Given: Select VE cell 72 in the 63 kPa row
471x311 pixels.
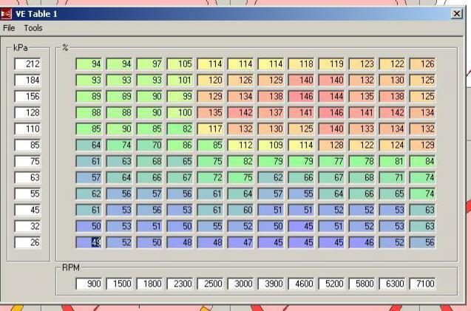Looking at the screenshot, I should click(x=210, y=177).
